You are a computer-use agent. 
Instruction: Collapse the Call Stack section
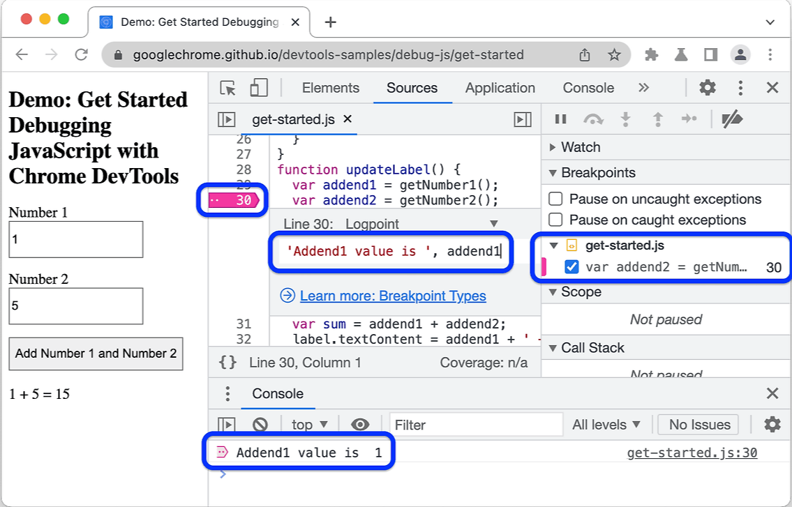point(552,347)
